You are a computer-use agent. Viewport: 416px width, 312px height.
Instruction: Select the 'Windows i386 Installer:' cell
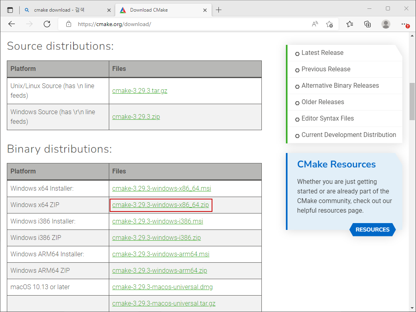(x=58, y=221)
